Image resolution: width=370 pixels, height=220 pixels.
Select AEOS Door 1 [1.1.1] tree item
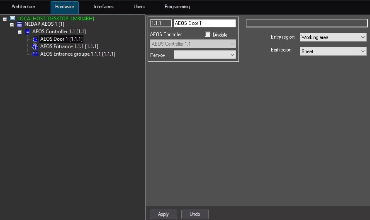click(x=61, y=39)
